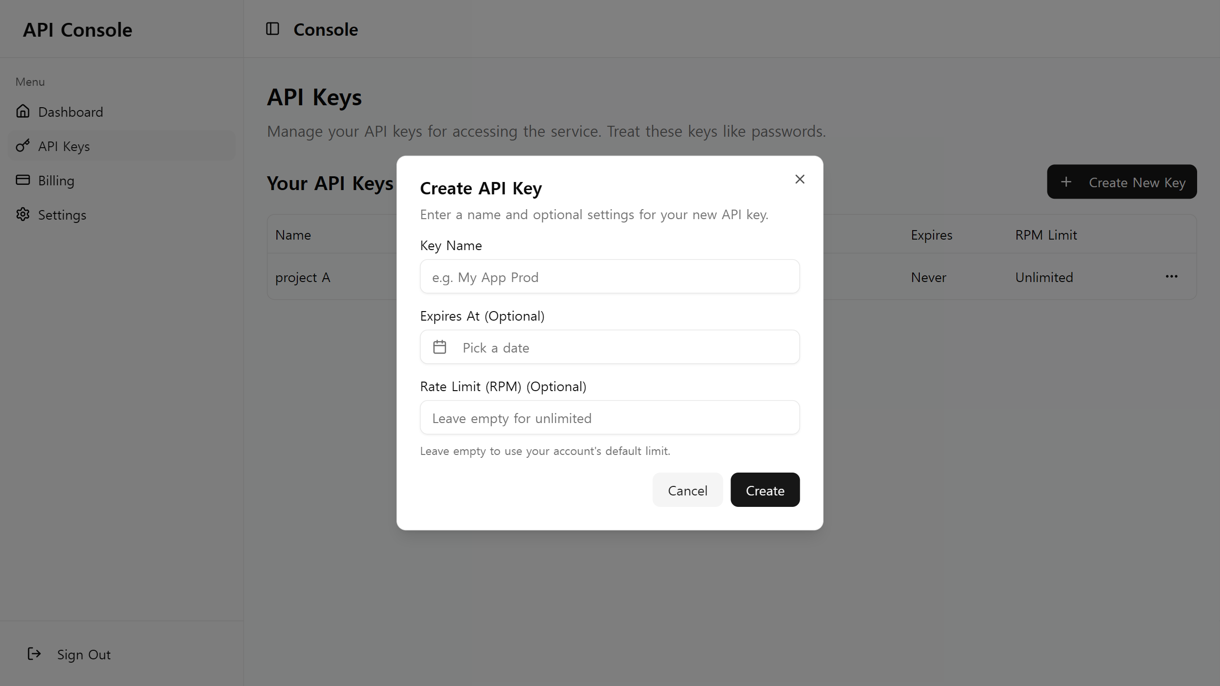
Task: Focus the Rate Limit RPM input
Action: click(610, 418)
